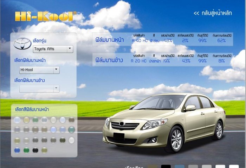246x168 pixels.
Task: Pick the saturated dark green film swatch
Action: tap(26, 150)
